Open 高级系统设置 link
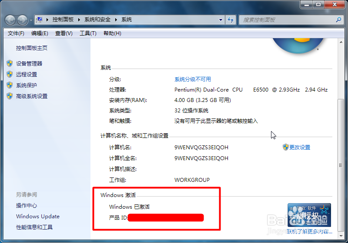Screen dimensions: 348x243 tap(32, 96)
